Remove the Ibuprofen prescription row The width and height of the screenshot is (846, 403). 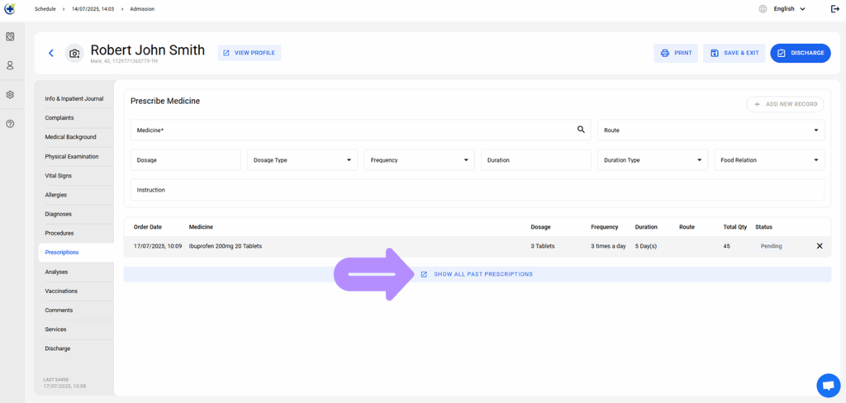click(x=820, y=246)
